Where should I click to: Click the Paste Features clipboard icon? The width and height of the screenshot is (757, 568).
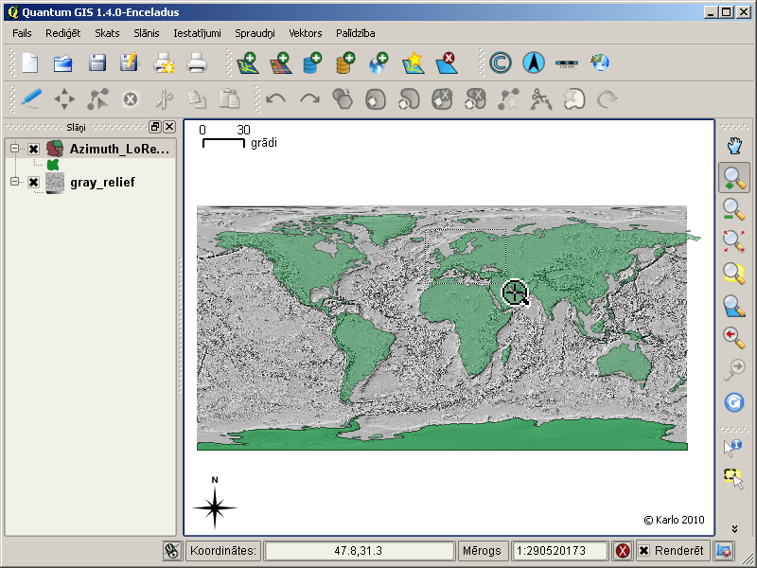tap(229, 98)
